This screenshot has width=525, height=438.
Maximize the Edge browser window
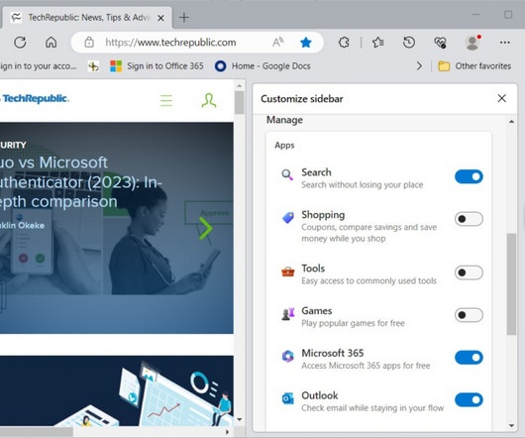[508, 15]
